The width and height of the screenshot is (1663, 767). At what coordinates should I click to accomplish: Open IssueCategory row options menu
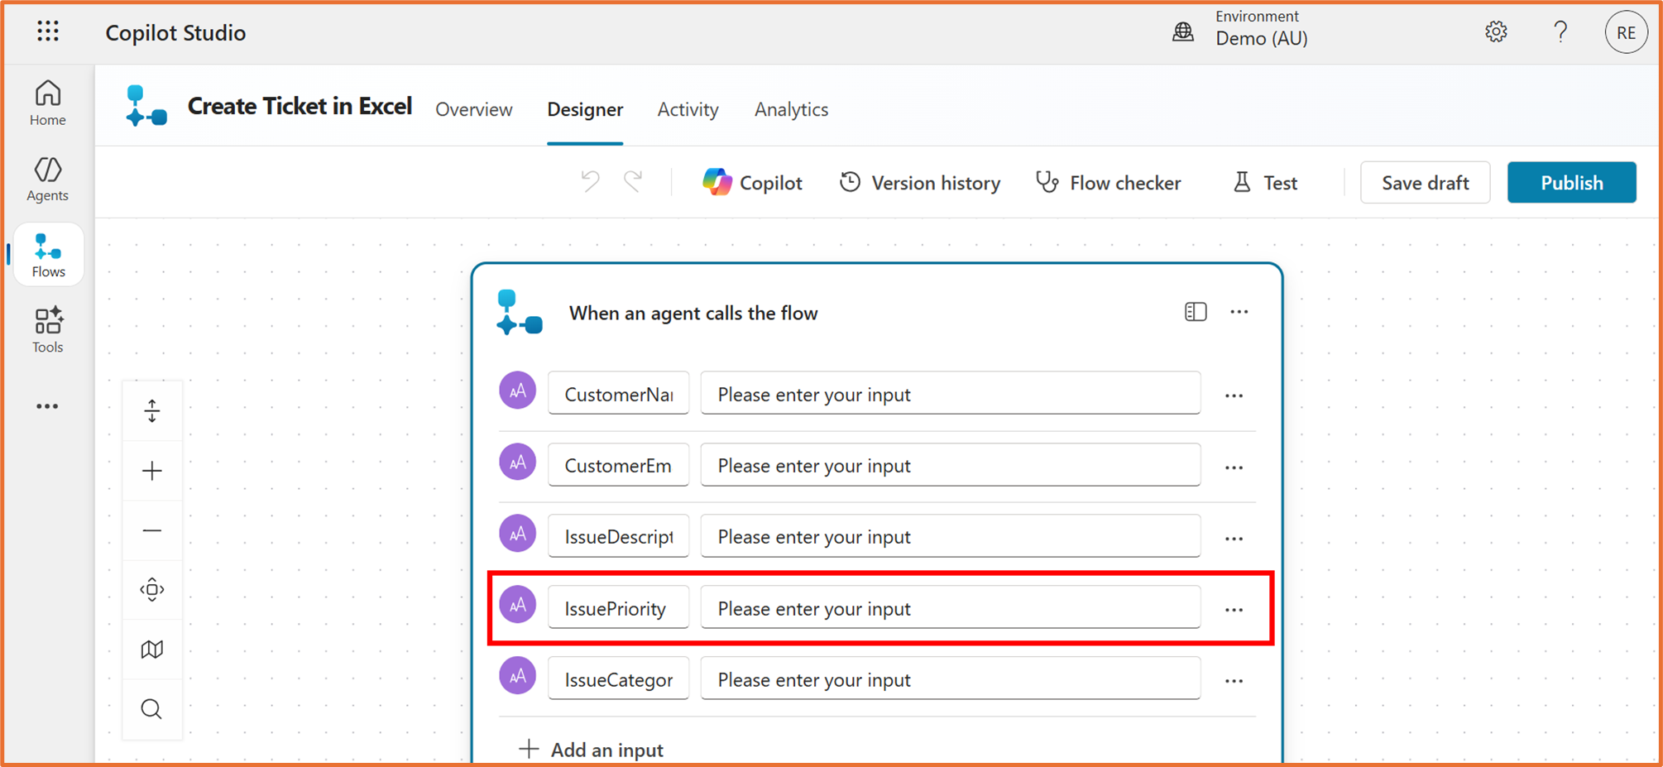1234,681
